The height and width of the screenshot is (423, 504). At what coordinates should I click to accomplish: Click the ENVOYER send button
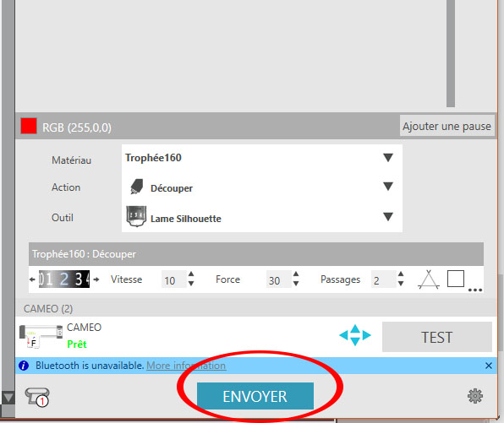[x=255, y=396]
